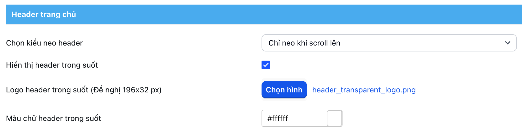Open the header_transparent_logo.png link

point(364,90)
